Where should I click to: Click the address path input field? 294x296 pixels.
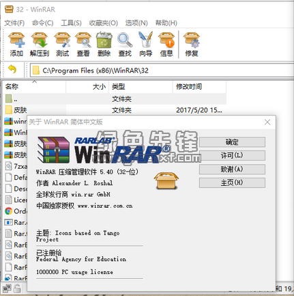click(162, 70)
